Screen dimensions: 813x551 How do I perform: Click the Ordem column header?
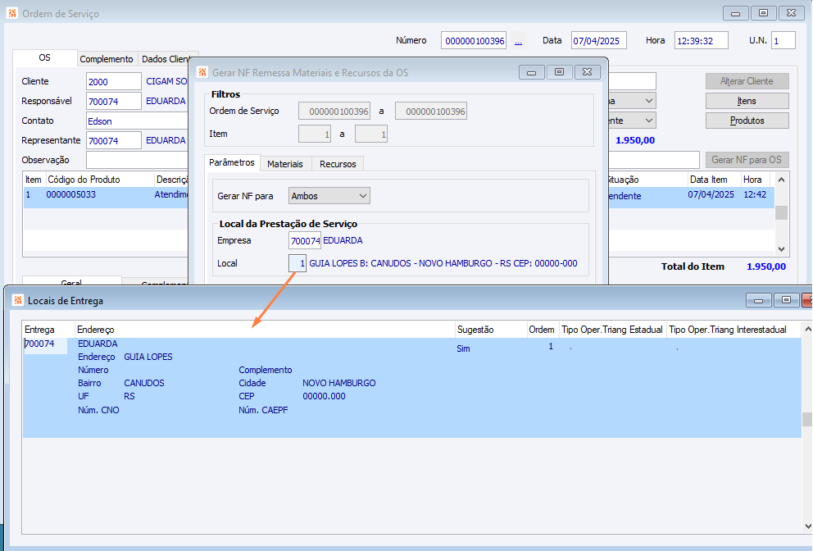coord(541,330)
